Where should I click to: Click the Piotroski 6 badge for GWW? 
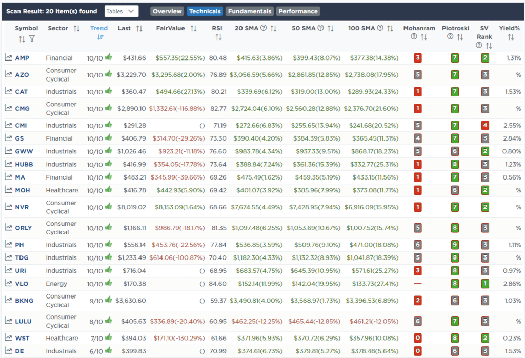455,151
